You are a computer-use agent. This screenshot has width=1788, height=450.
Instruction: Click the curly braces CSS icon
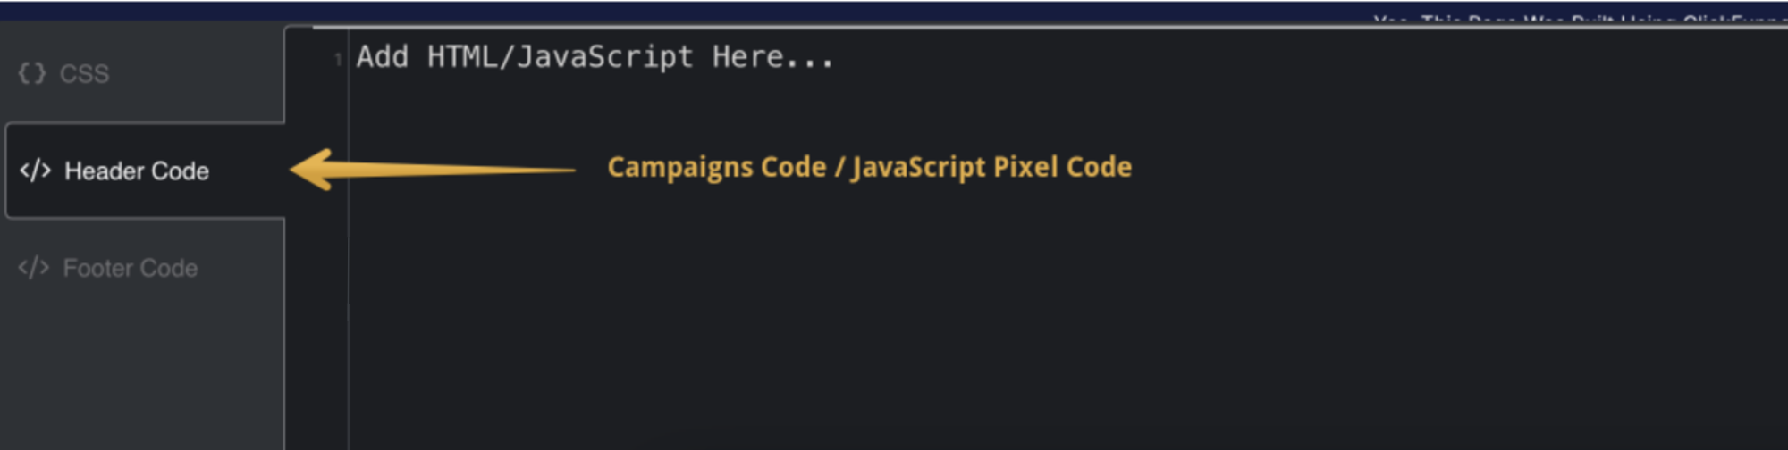(31, 73)
